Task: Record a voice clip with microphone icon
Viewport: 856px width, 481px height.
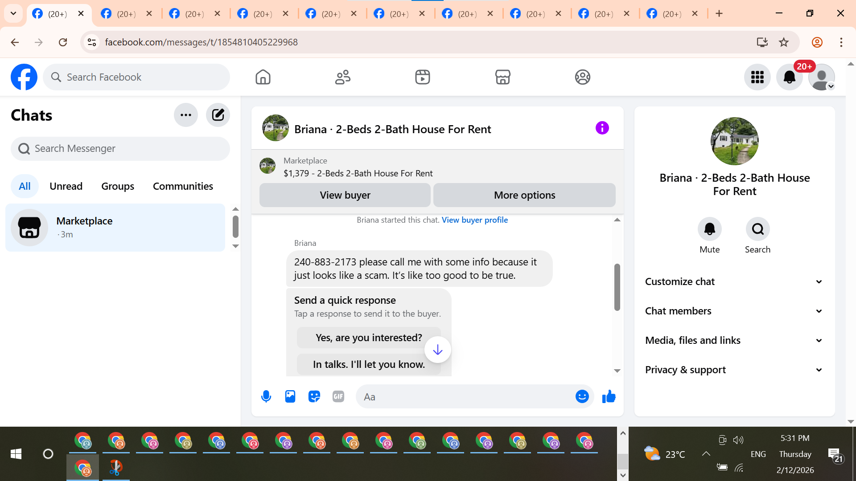Action: [x=266, y=396]
